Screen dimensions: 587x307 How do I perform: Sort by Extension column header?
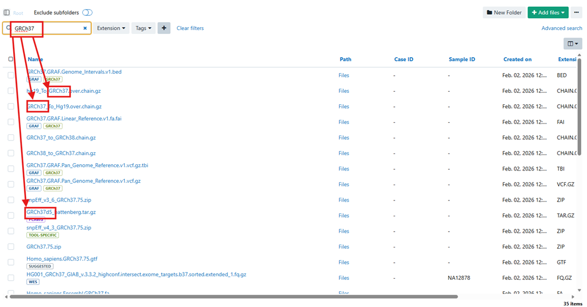tap(567, 59)
